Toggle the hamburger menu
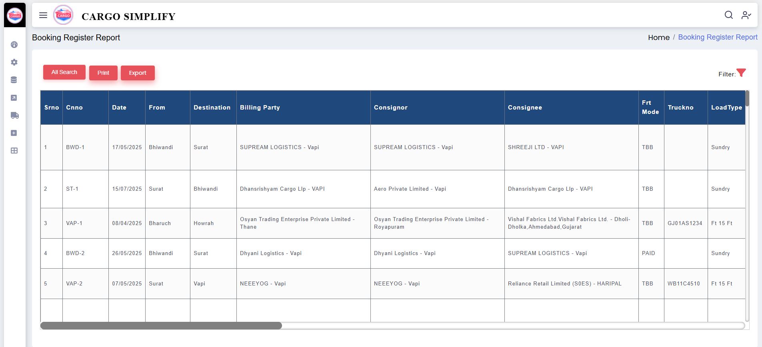Image resolution: width=762 pixels, height=347 pixels. pos(43,16)
